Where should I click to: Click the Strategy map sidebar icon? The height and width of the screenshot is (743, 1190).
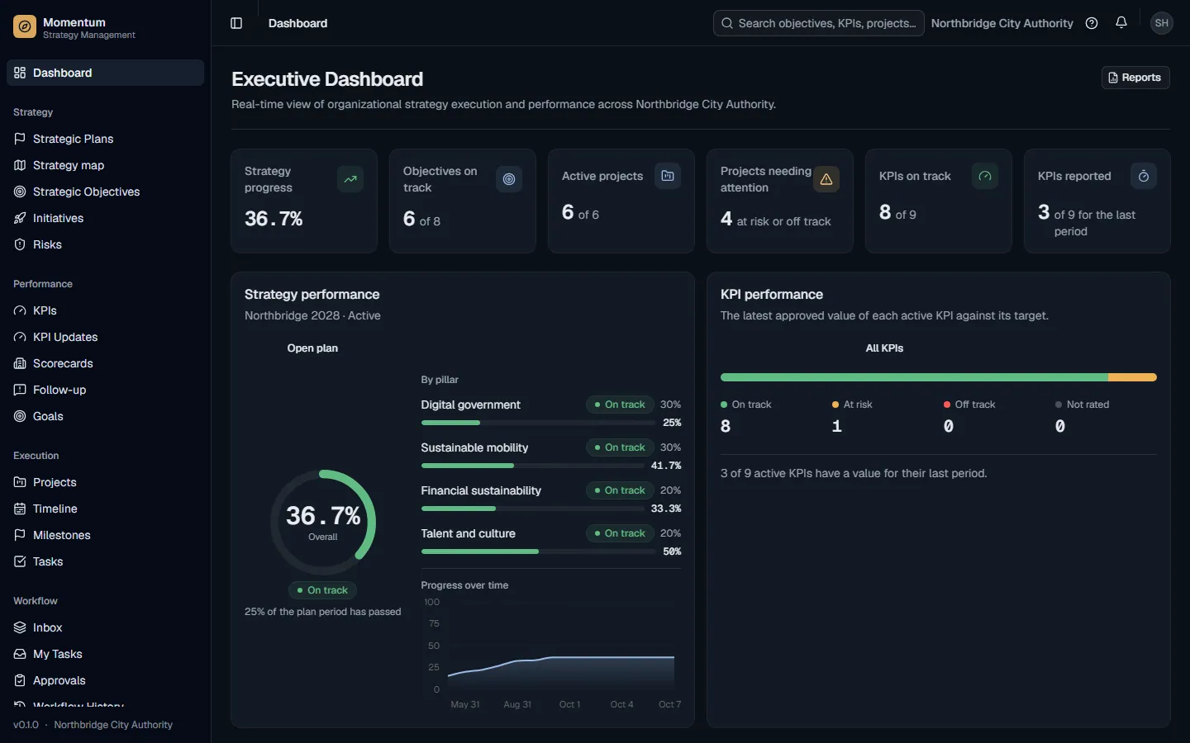(20, 165)
